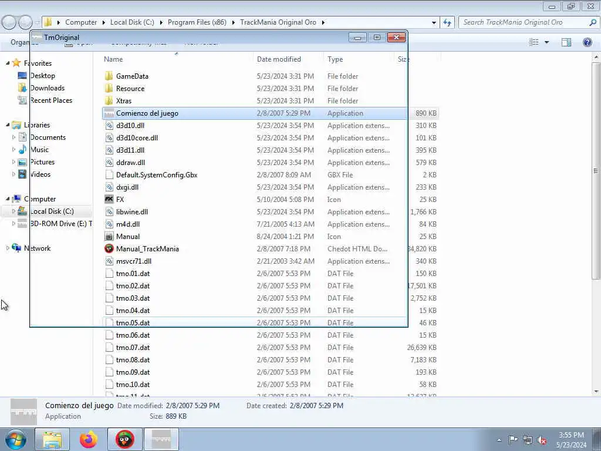Image resolution: width=601 pixels, height=451 pixels.
Task: Click the clock in system tray
Action: click(x=572, y=440)
